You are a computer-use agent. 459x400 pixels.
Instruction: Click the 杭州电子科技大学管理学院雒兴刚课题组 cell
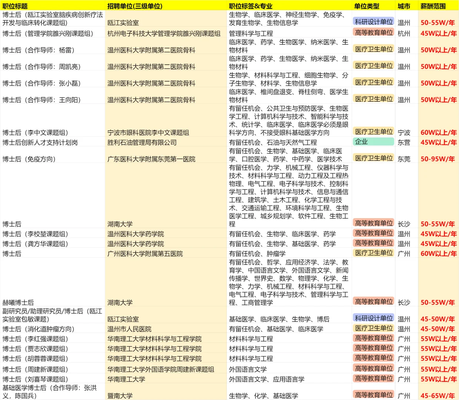[163, 33]
